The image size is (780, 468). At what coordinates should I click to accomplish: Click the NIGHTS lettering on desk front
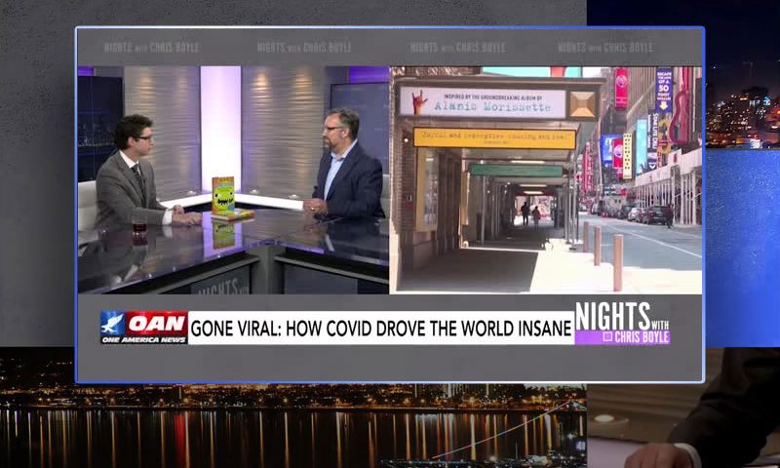(x=218, y=286)
